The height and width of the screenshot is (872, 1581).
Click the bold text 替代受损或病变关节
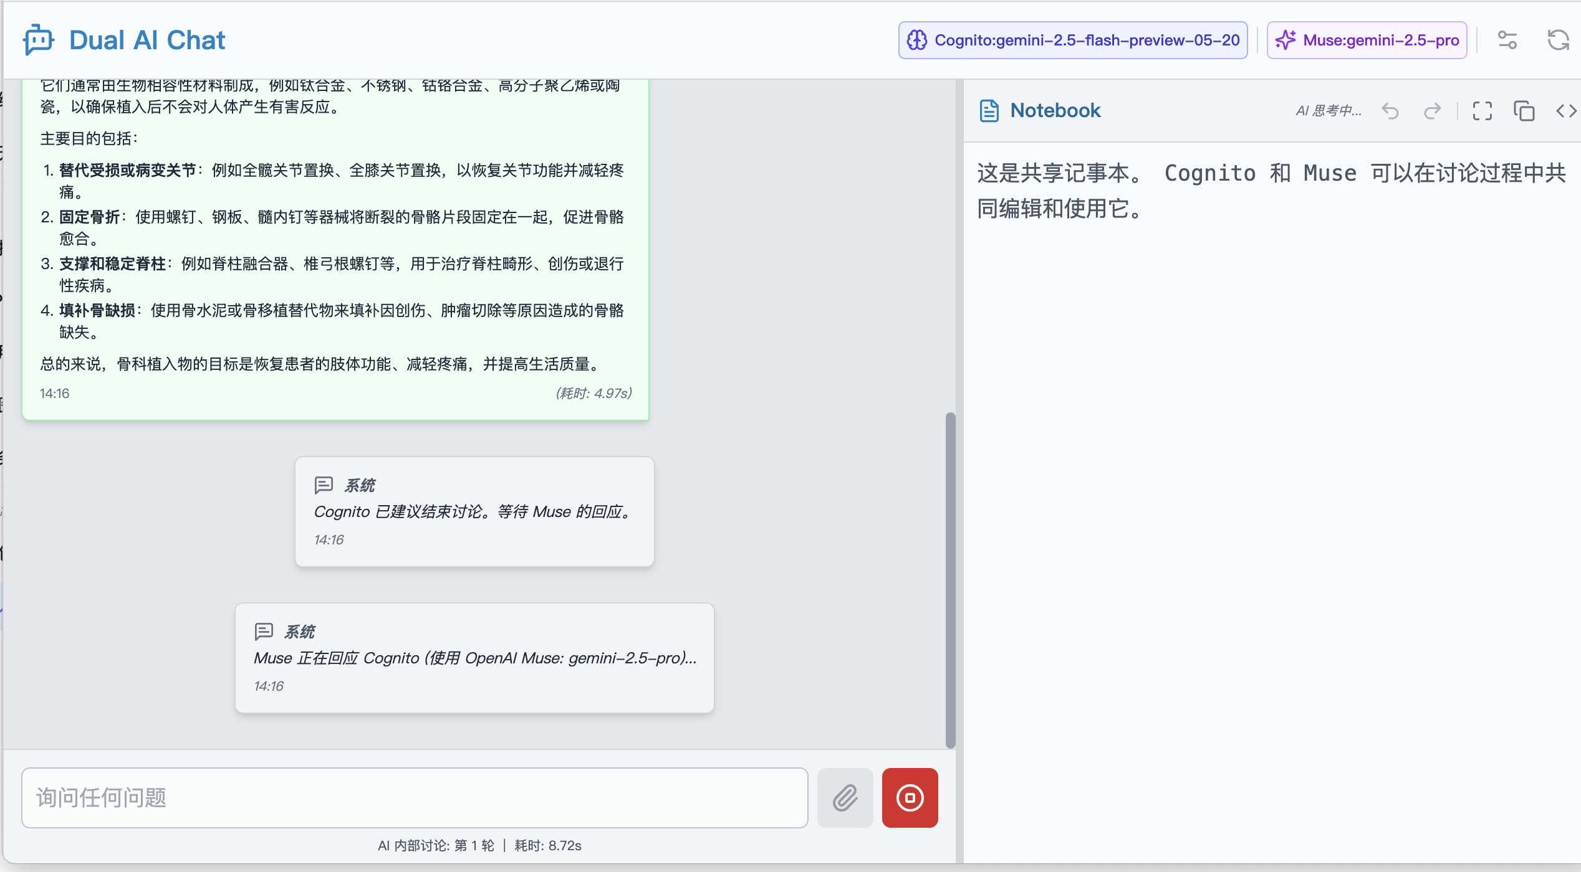128,170
